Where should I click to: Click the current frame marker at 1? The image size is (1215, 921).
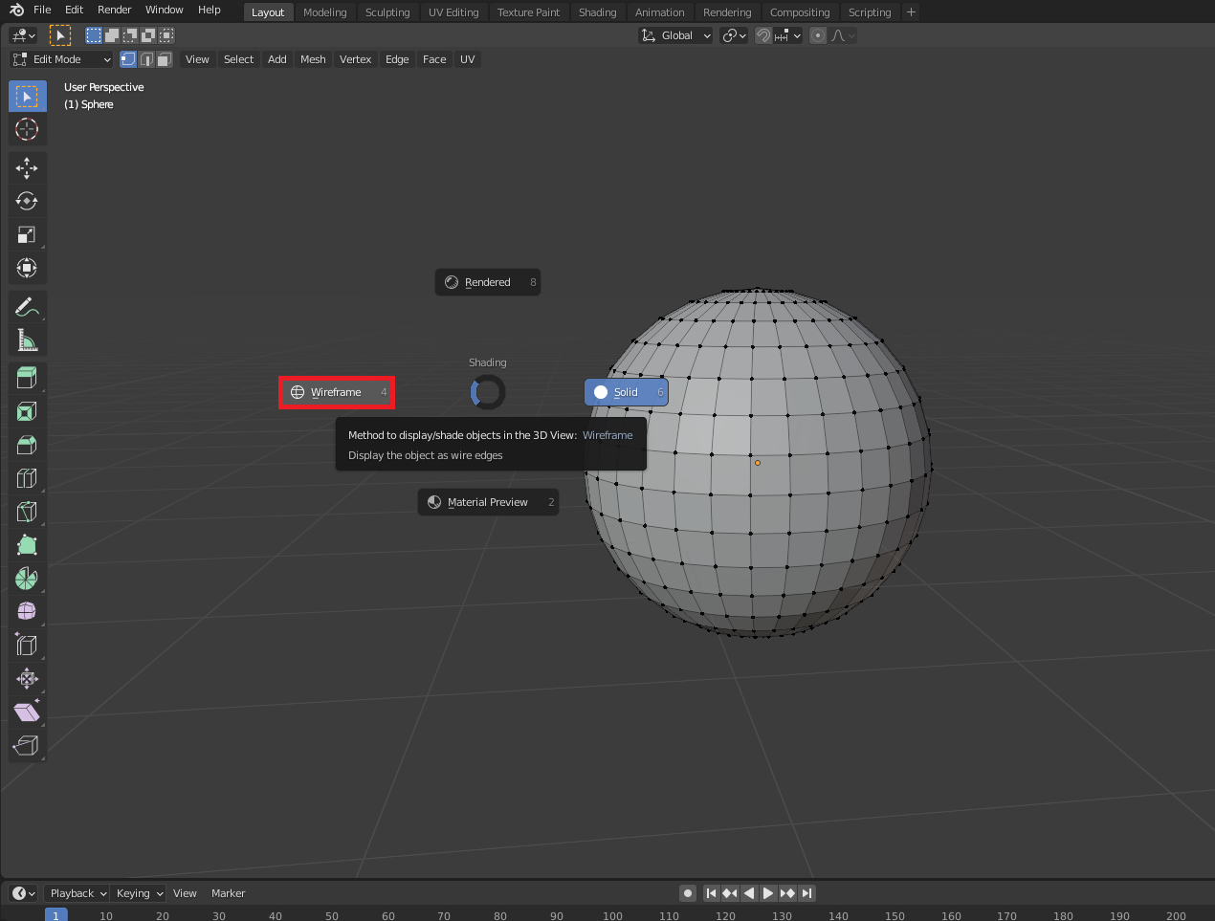[x=56, y=915]
